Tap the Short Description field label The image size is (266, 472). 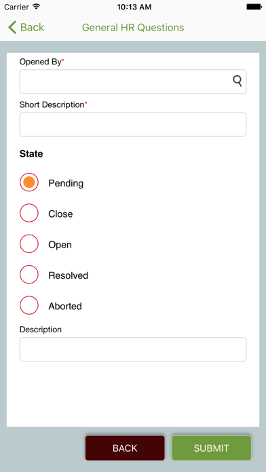[x=52, y=104]
